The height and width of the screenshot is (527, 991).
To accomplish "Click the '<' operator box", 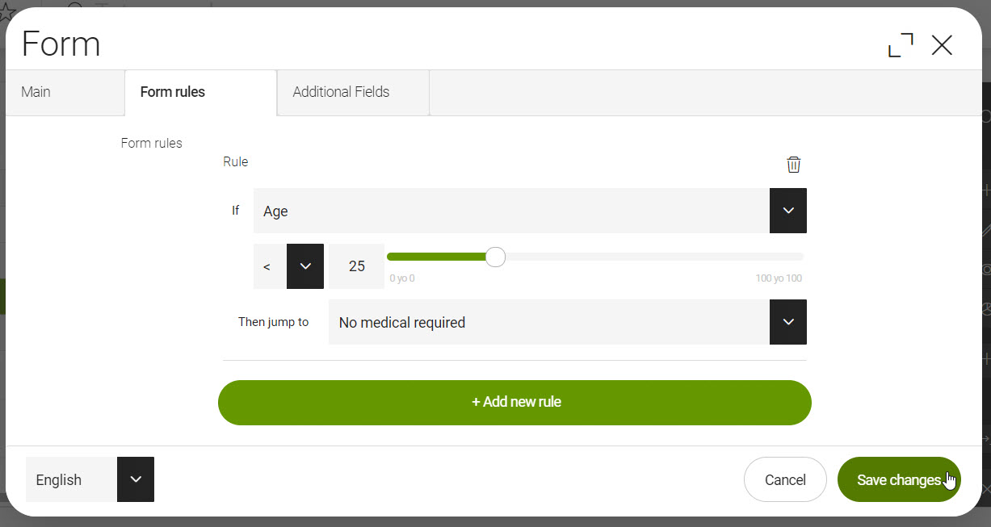I will click(270, 266).
